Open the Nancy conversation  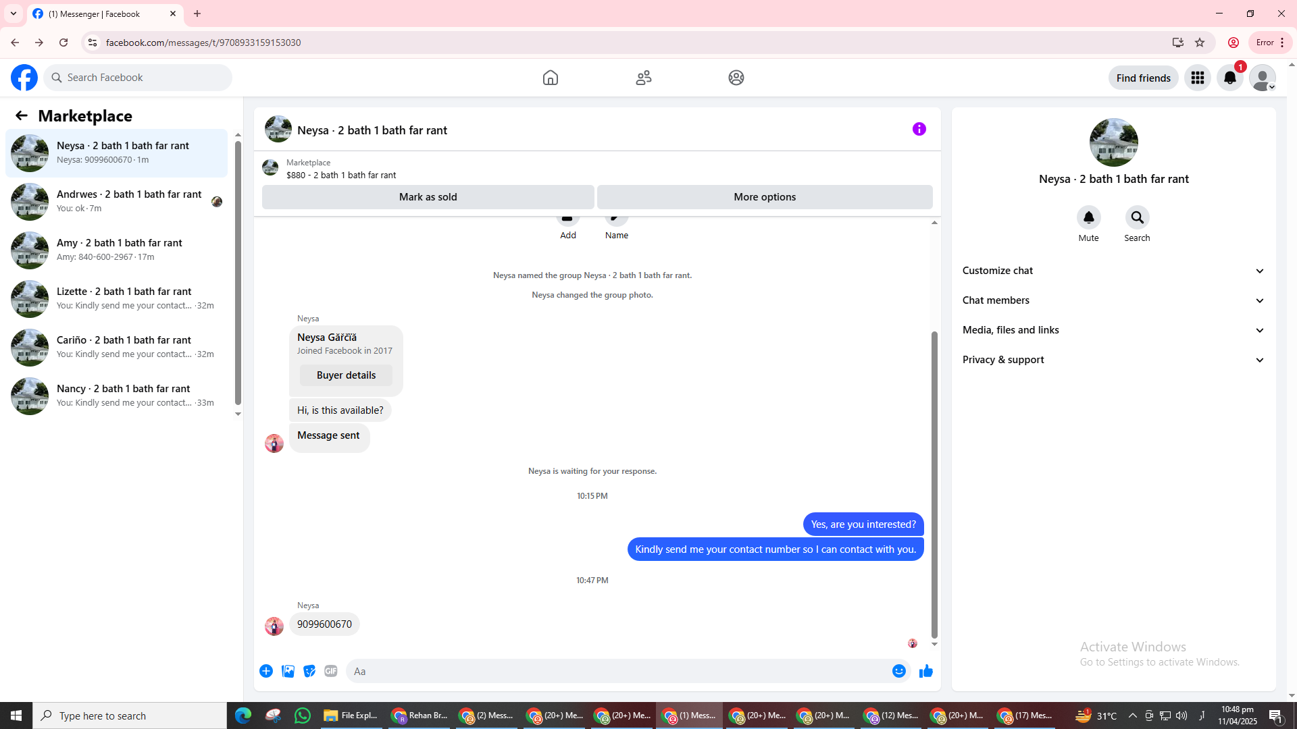[x=117, y=396]
